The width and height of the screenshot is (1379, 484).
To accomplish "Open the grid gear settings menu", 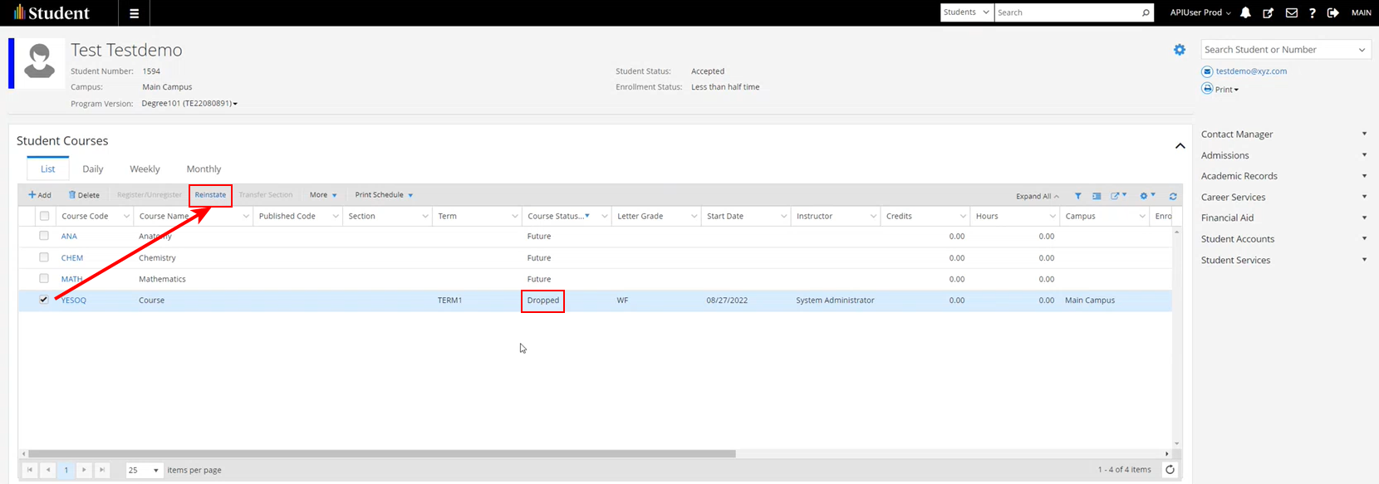I will [x=1147, y=195].
